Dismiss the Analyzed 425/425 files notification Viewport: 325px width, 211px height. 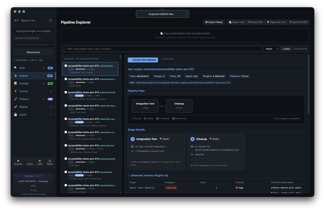coord(186,13)
